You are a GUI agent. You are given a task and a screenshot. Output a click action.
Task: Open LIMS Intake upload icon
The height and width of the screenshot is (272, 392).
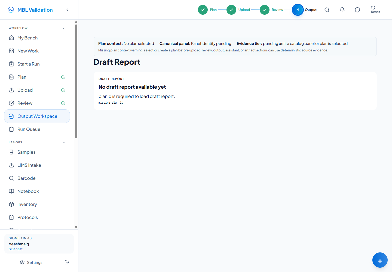[x=11, y=165]
